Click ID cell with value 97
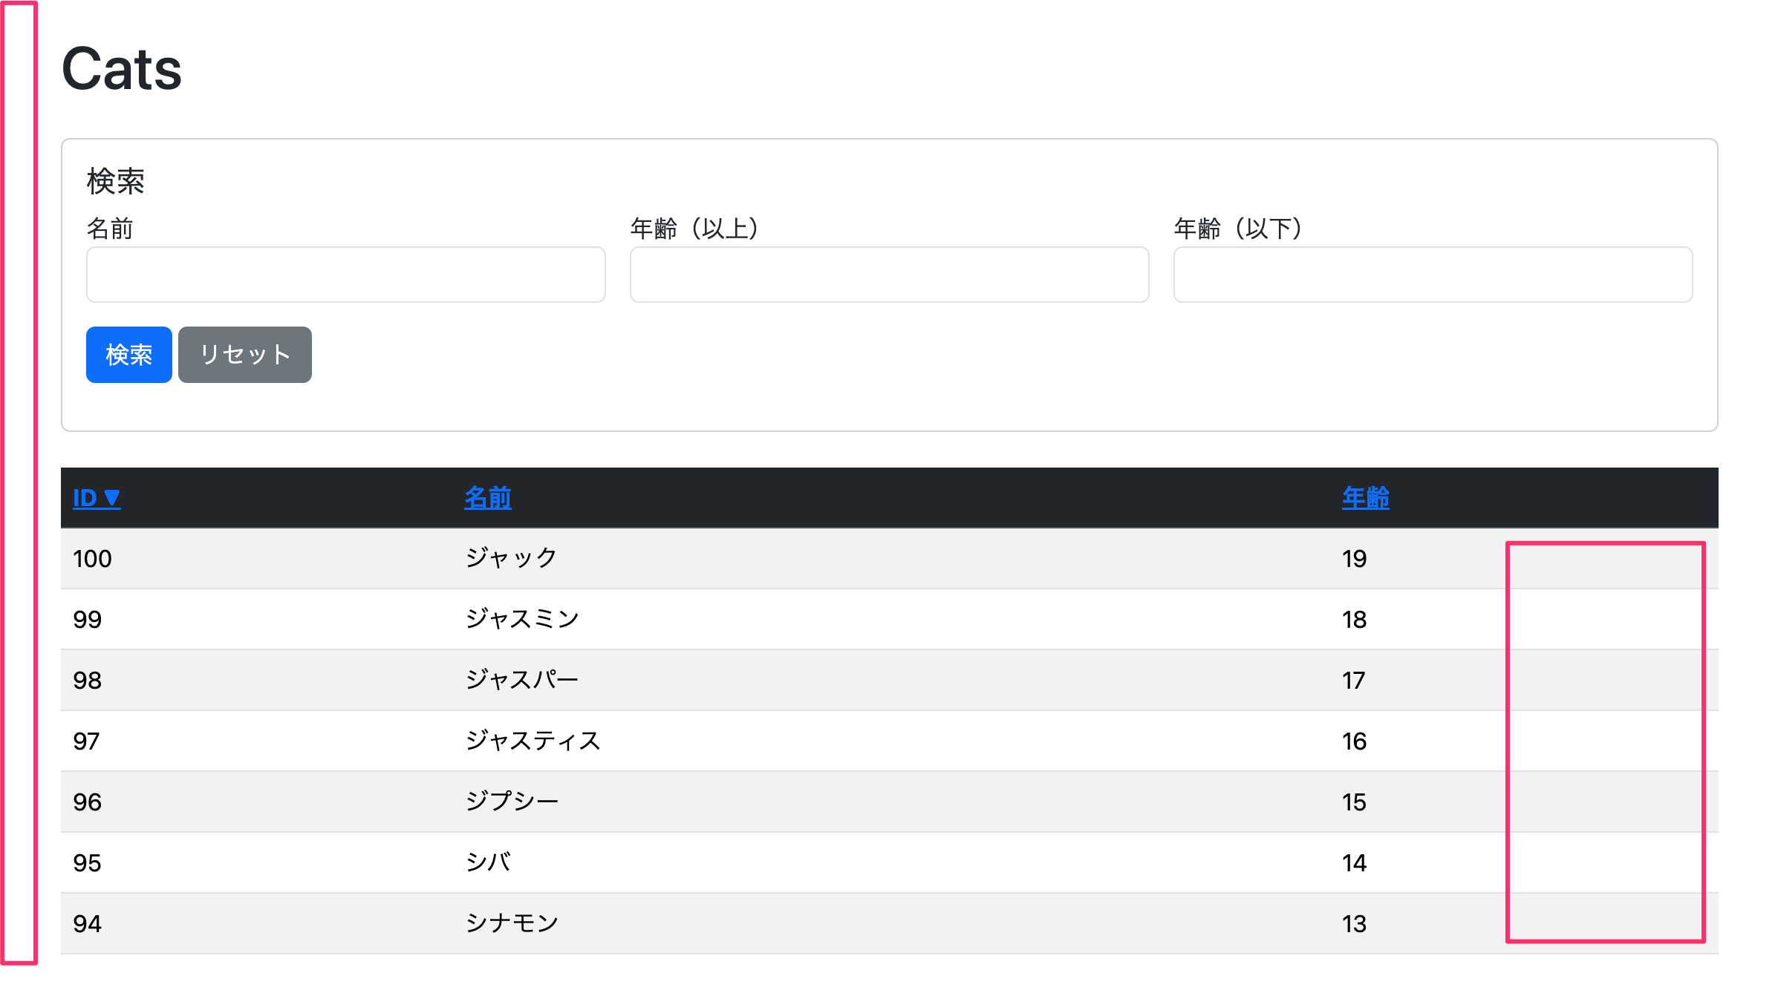 (86, 741)
